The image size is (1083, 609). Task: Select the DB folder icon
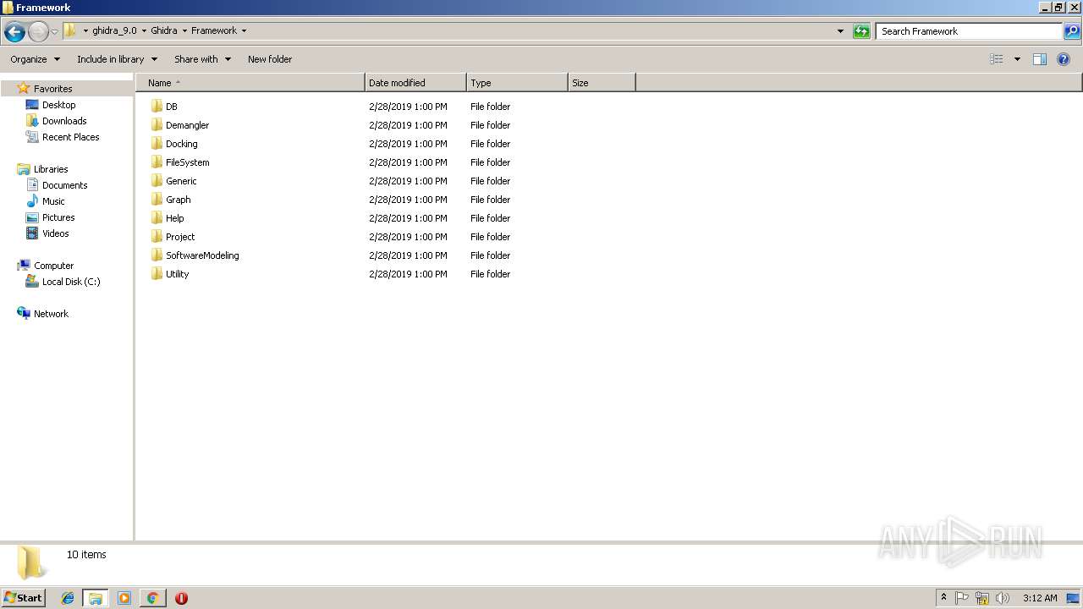click(x=157, y=107)
